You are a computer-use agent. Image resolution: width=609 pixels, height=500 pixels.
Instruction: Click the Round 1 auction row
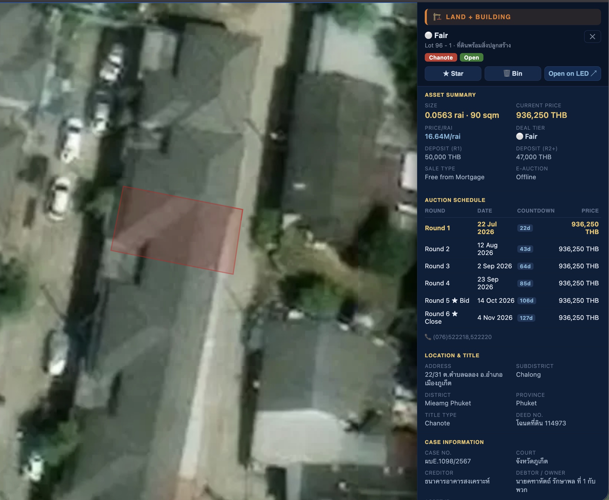tap(512, 228)
